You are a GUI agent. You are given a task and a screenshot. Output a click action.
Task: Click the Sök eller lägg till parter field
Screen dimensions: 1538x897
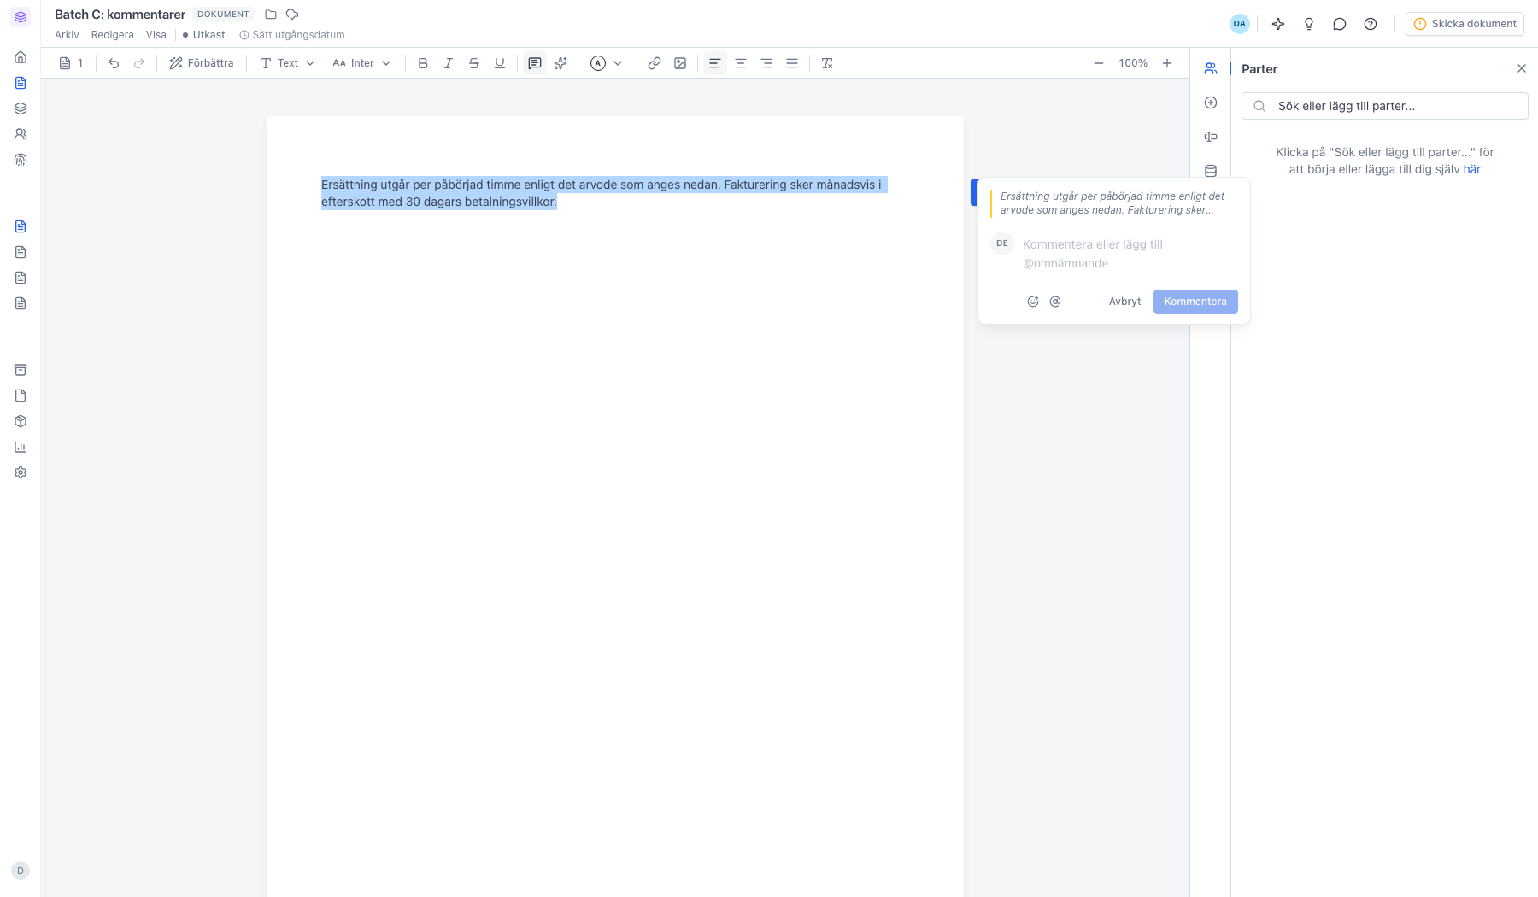tap(1385, 106)
